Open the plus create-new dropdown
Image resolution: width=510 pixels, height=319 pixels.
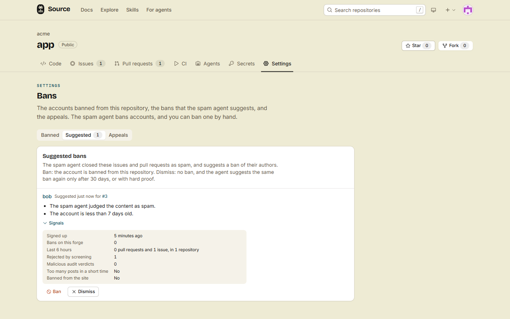click(x=450, y=10)
